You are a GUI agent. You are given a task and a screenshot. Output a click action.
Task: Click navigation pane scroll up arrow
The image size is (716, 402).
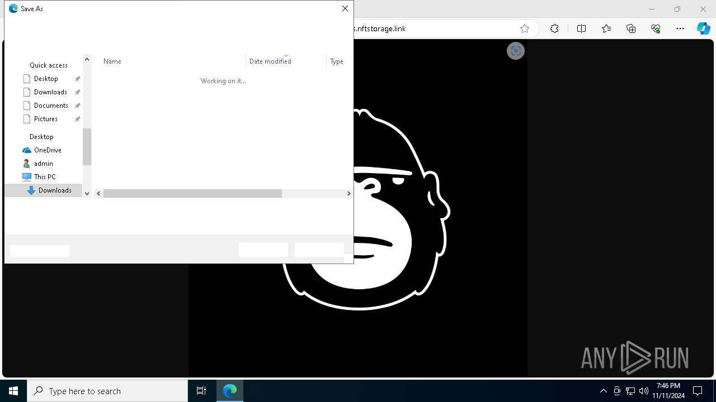[x=87, y=59]
